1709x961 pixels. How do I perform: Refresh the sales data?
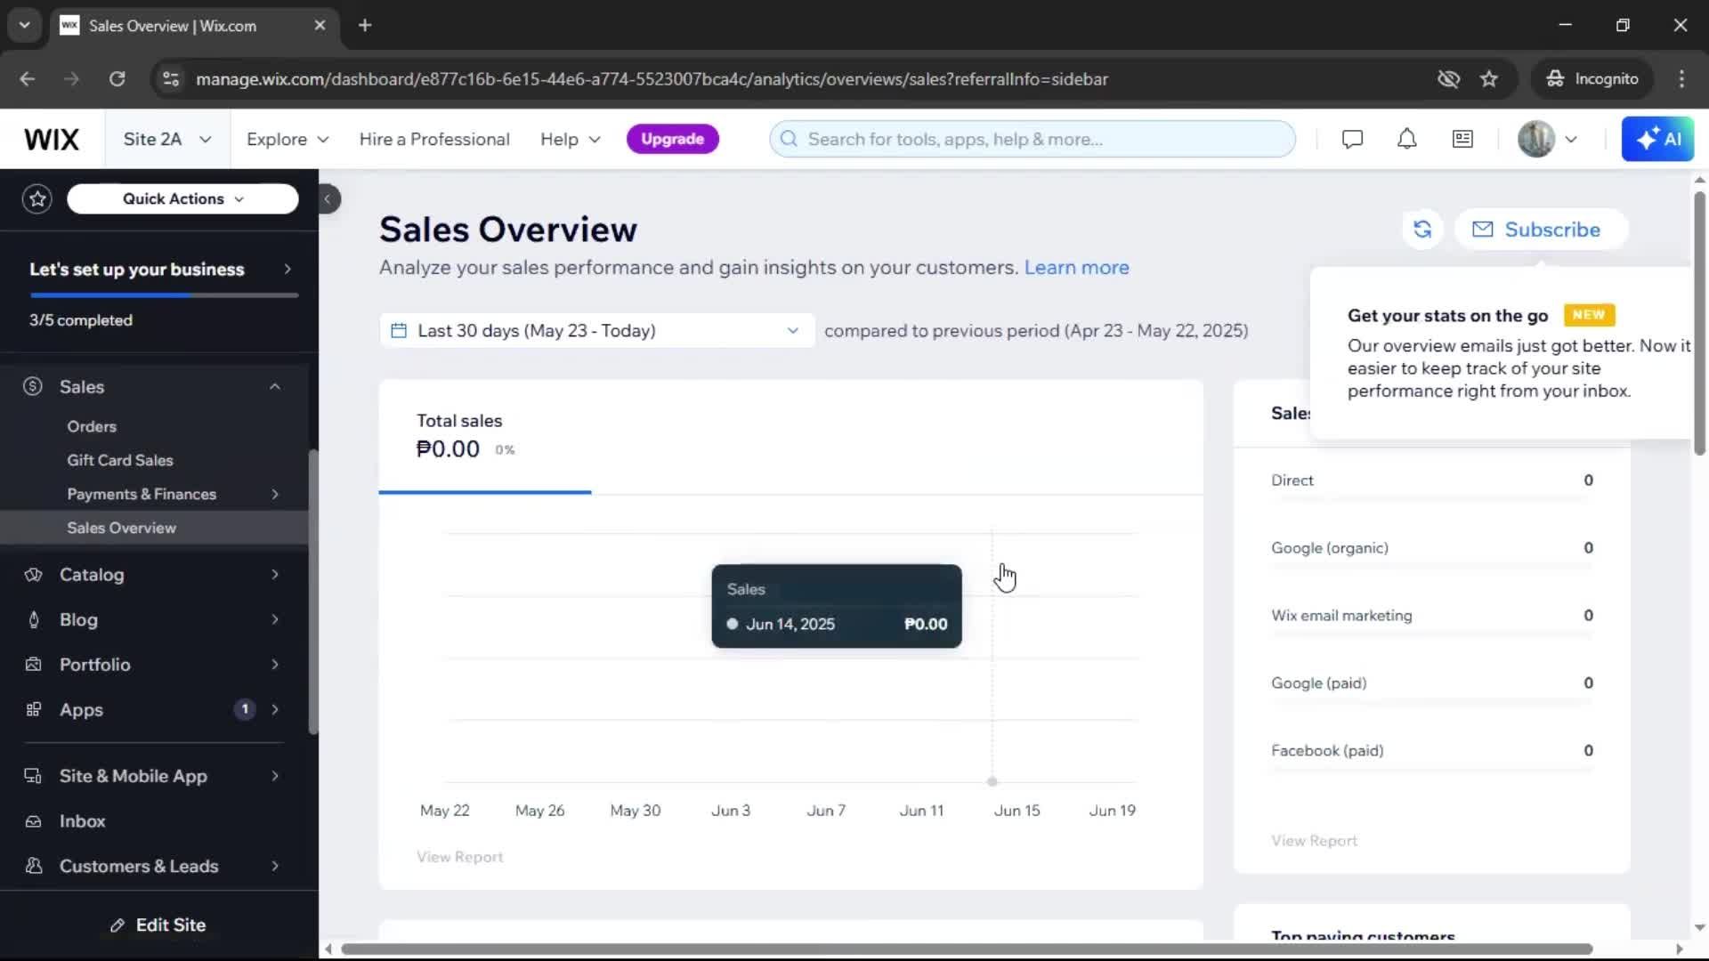(1422, 230)
